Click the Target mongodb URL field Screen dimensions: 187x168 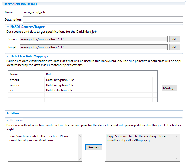[x=94, y=47]
